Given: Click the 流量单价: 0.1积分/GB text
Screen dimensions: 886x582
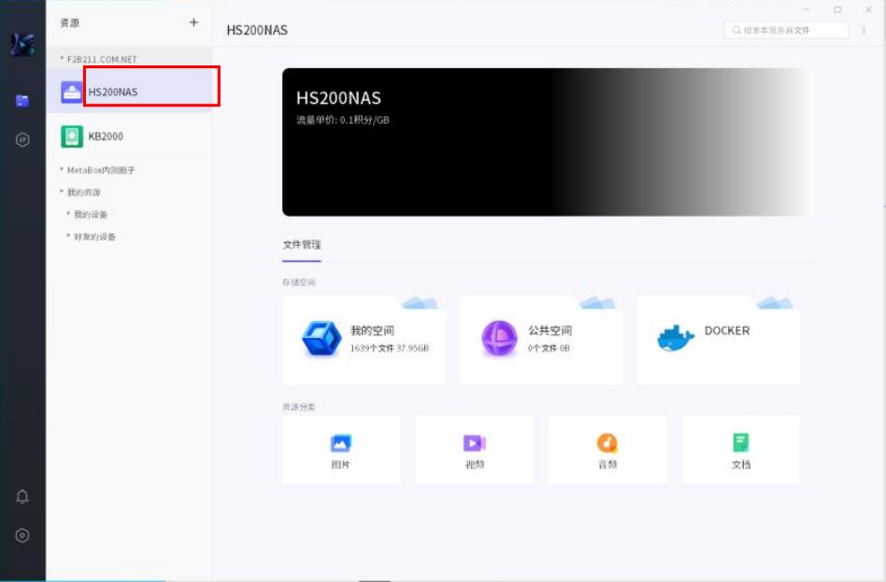Looking at the screenshot, I should (x=343, y=120).
